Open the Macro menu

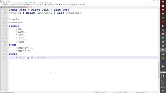pyautogui.click(x=35, y=3)
